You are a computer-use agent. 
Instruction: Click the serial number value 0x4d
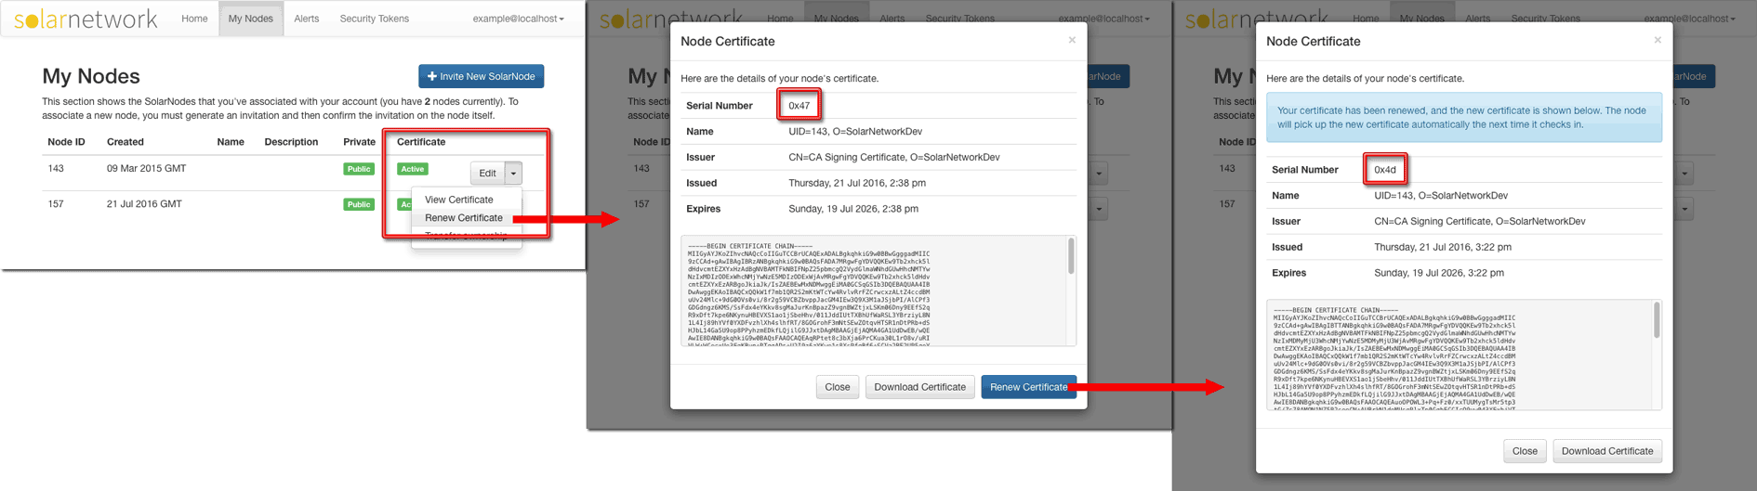pyautogui.click(x=1384, y=170)
